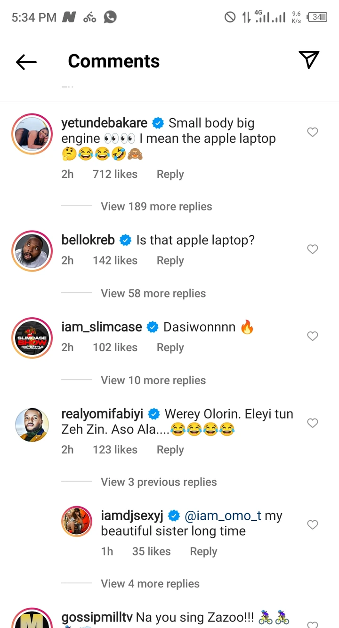The image size is (339, 628).
Task: Reply to bellokreb's comment
Action: pyautogui.click(x=170, y=261)
